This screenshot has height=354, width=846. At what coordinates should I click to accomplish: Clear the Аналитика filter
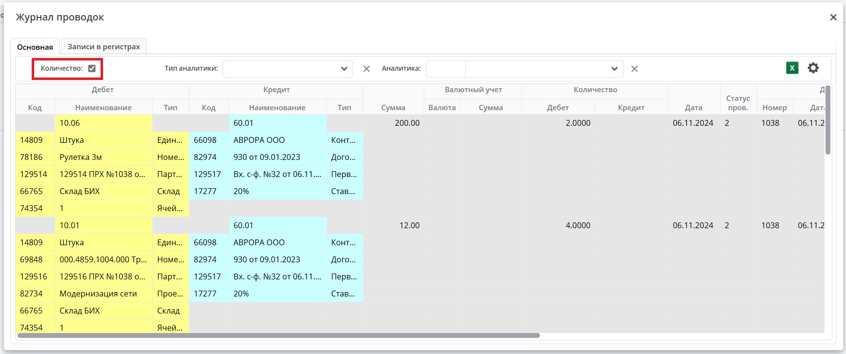(634, 69)
